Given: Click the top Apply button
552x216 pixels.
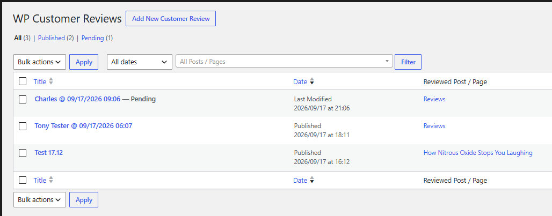Looking at the screenshot, I should pyautogui.click(x=84, y=62).
